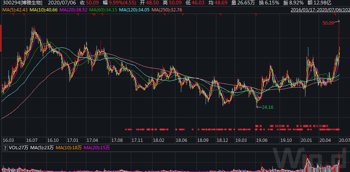Click the question mark help icon beside VOL
350x172 pixels.
(4, 148)
